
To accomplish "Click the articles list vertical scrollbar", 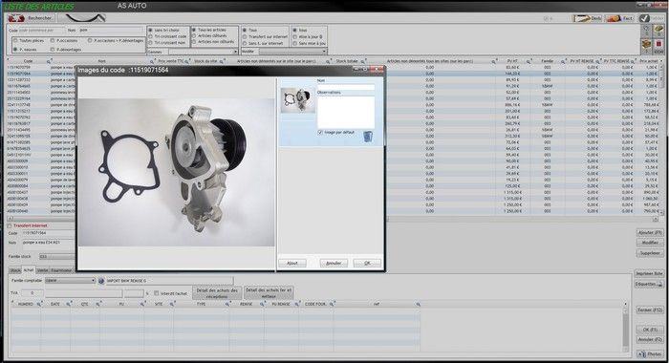I will pos(661,139).
